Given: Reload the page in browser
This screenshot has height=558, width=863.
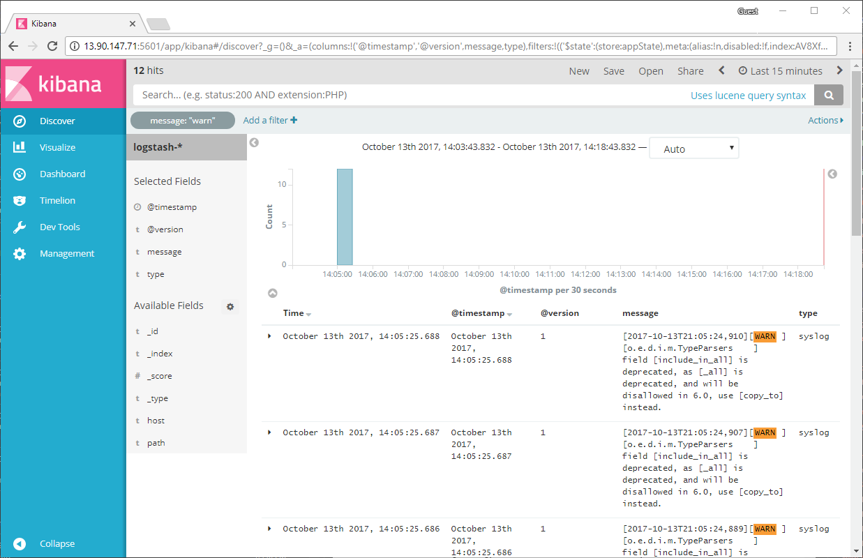Looking at the screenshot, I should tap(52, 46).
